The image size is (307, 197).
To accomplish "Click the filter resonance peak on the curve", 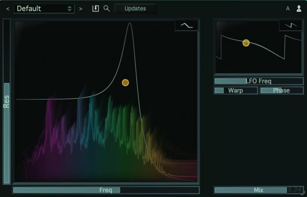I will coord(130,24).
